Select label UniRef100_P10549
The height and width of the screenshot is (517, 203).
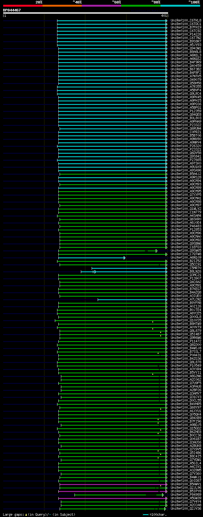click(186, 365)
